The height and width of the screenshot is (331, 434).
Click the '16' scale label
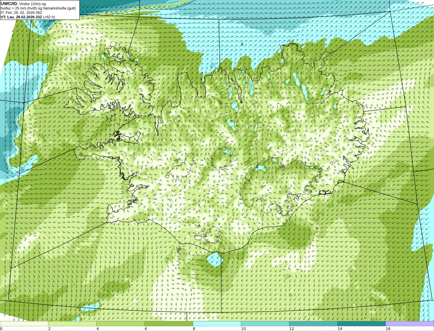388,329
